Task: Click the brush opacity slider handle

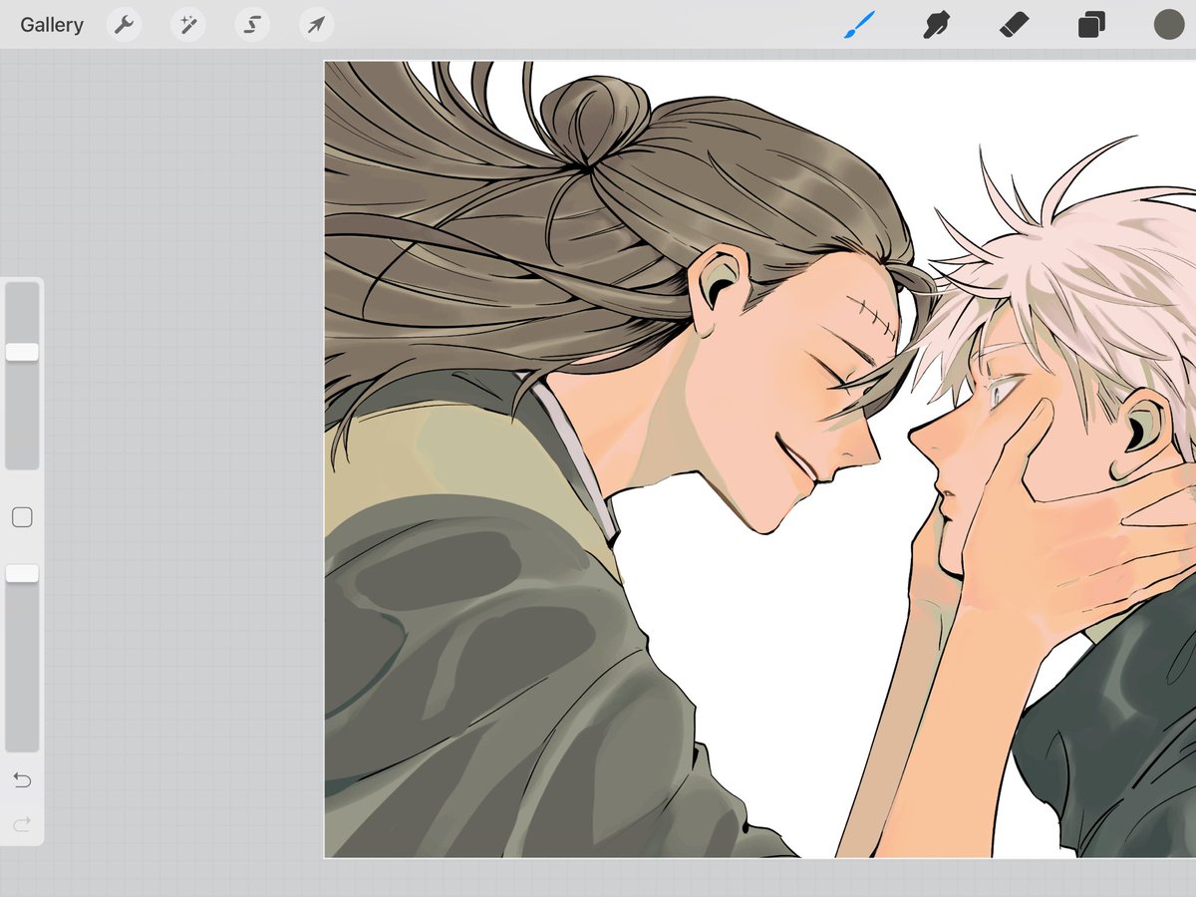Action: coord(22,573)
